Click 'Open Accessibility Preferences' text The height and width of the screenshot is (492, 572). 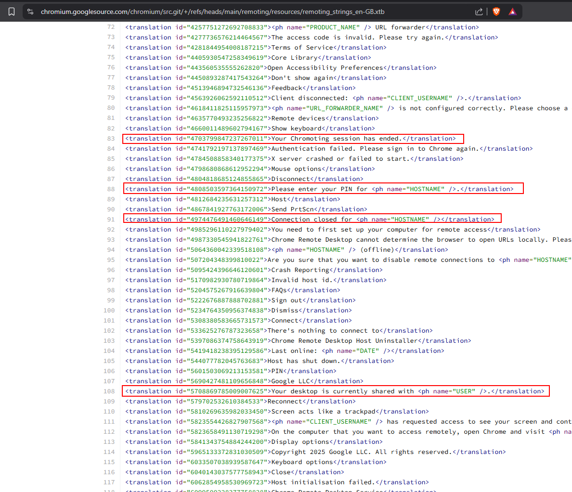(x=325, y=68)
